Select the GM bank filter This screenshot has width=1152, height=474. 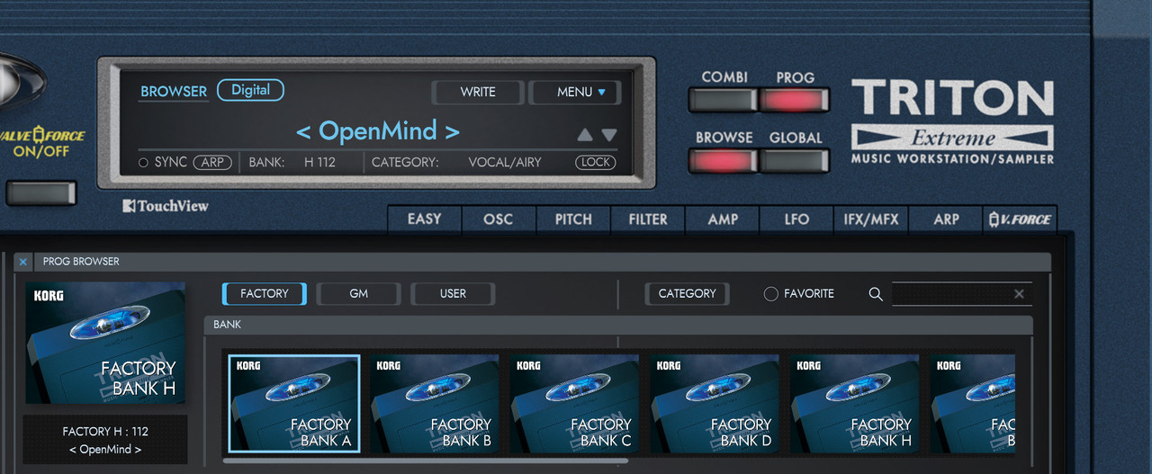click(x=358, y=294)
